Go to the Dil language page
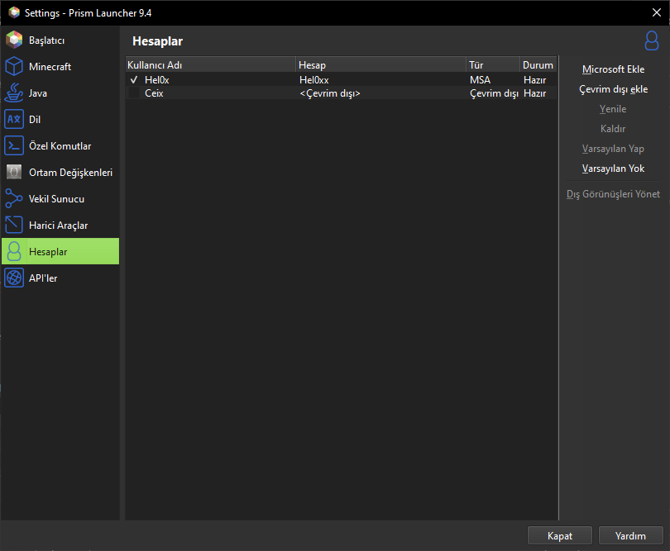 (60, 120)
